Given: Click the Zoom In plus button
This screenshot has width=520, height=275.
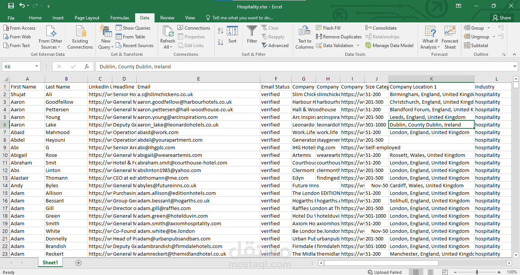Looking at the screenshot, I should point(498,272).
